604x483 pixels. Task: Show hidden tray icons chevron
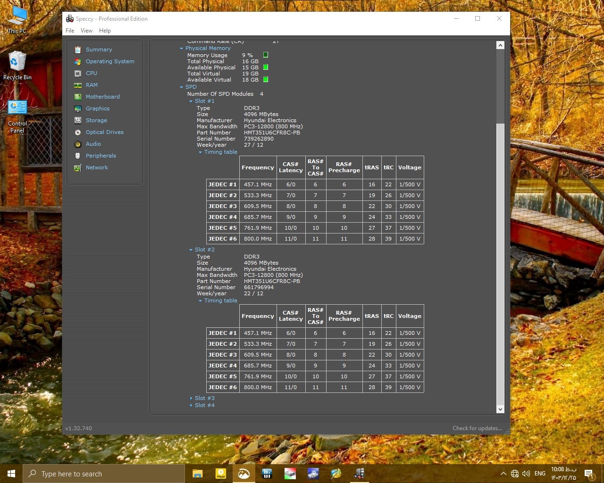coord(503,474)
